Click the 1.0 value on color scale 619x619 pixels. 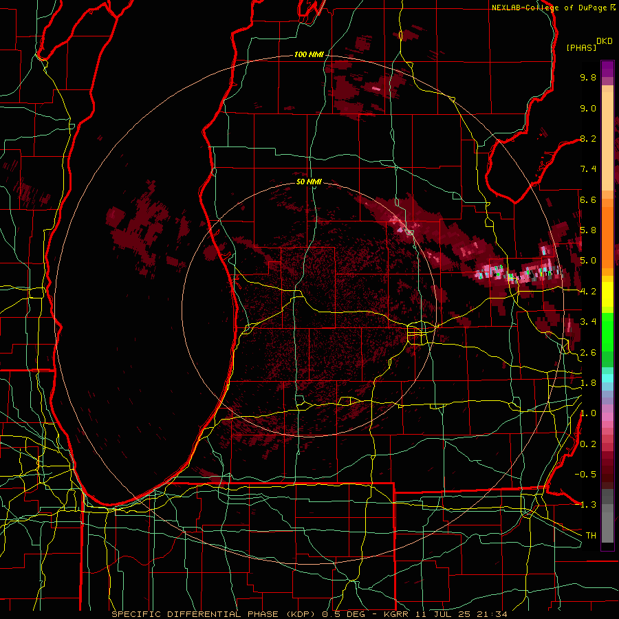click(x=588, y=413)
